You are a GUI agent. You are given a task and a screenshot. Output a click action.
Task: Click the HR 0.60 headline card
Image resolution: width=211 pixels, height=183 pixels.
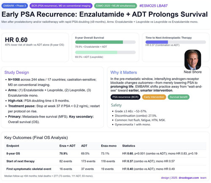pyautogui.click(x=35, y=47)
